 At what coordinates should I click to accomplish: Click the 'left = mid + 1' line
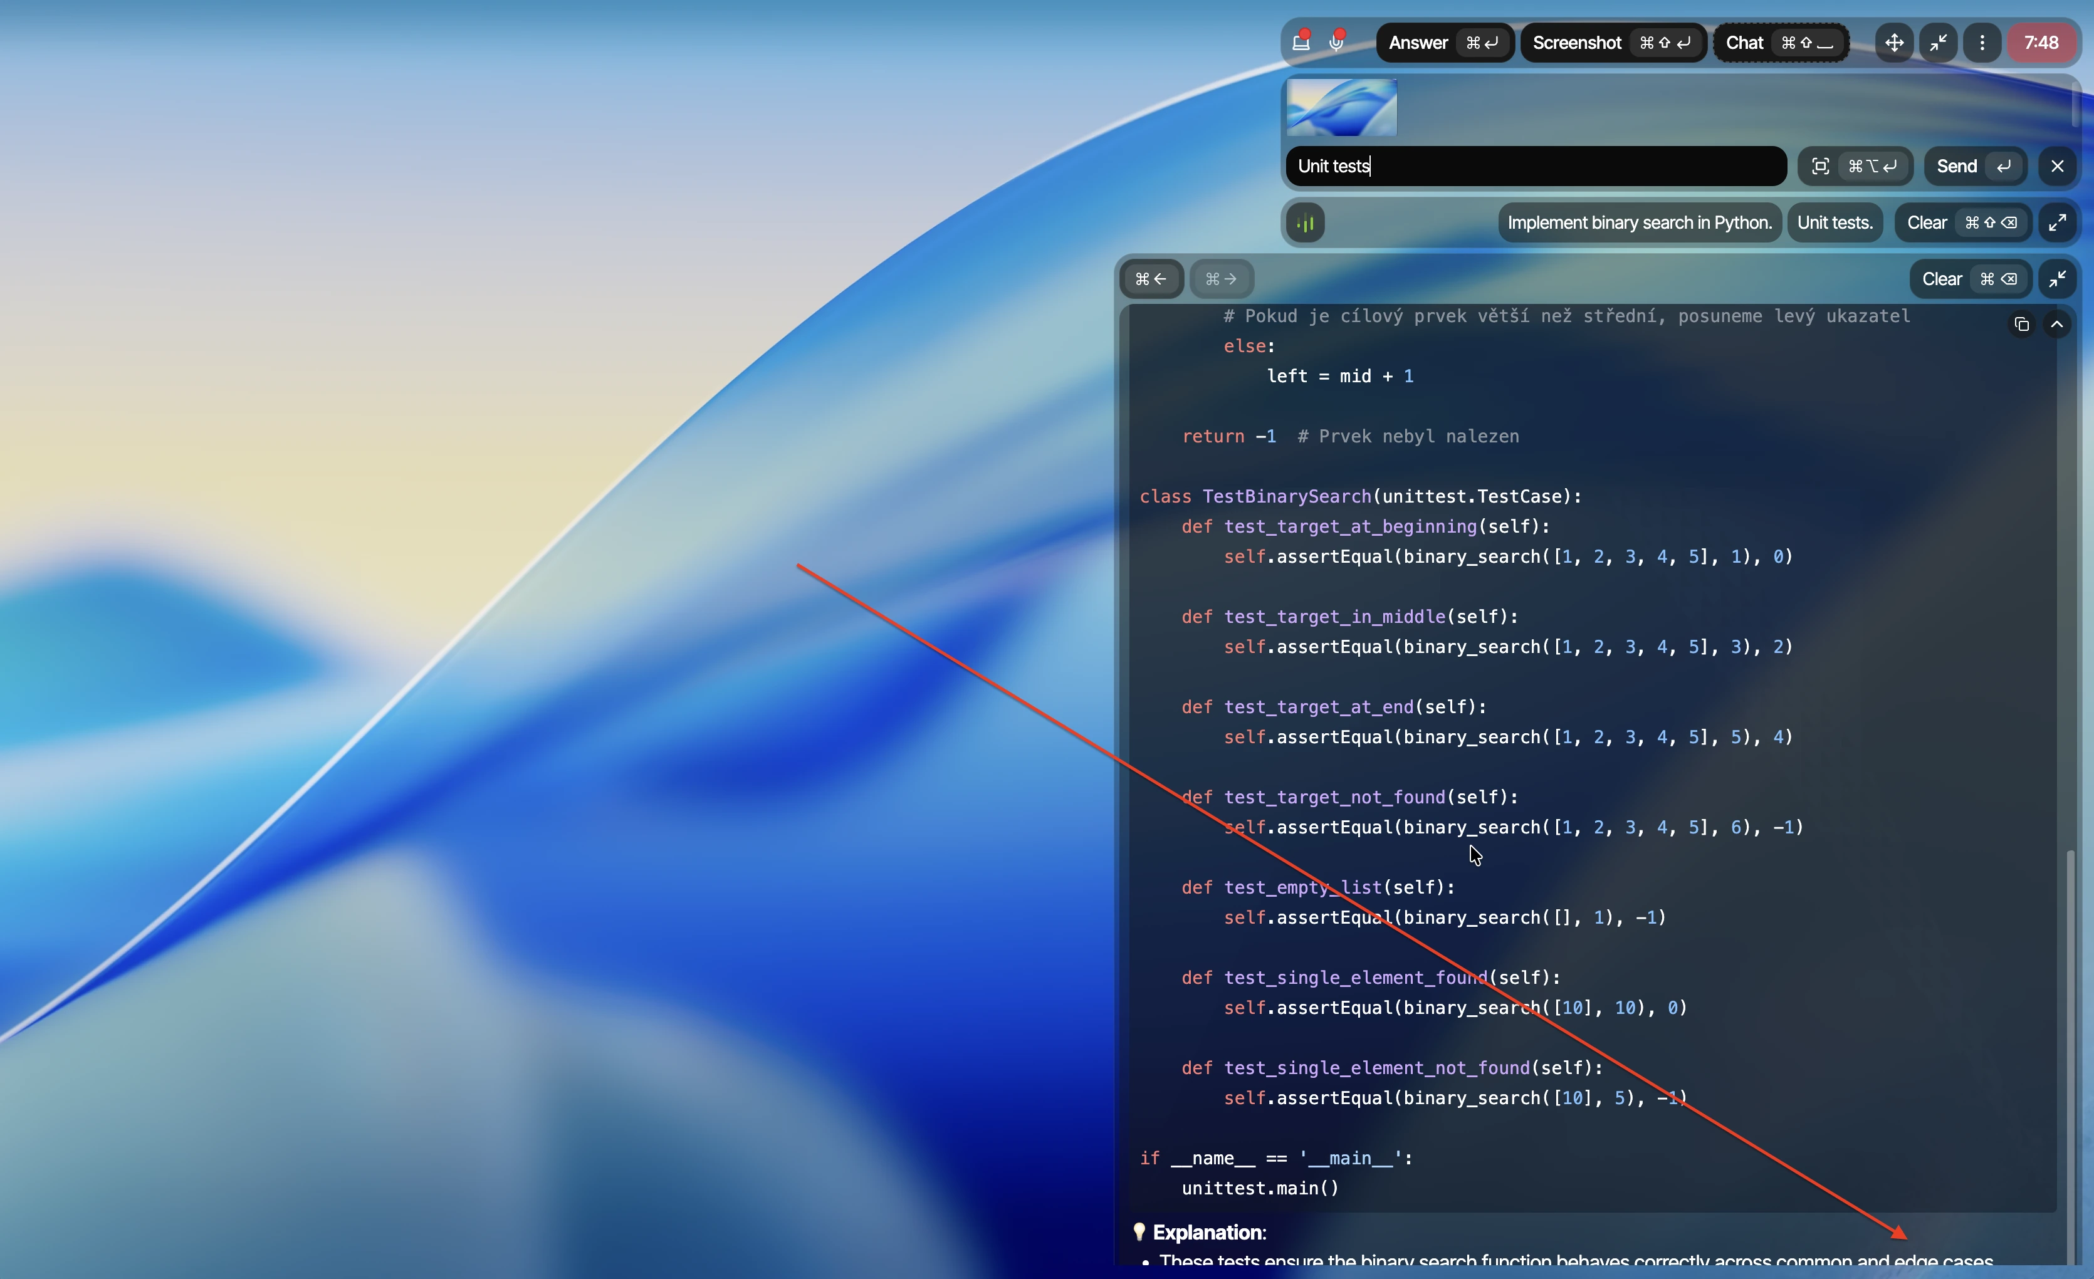point(1340,375)
